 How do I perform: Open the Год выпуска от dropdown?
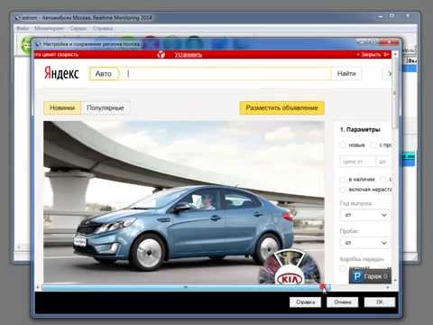click(x=365, y=215)
